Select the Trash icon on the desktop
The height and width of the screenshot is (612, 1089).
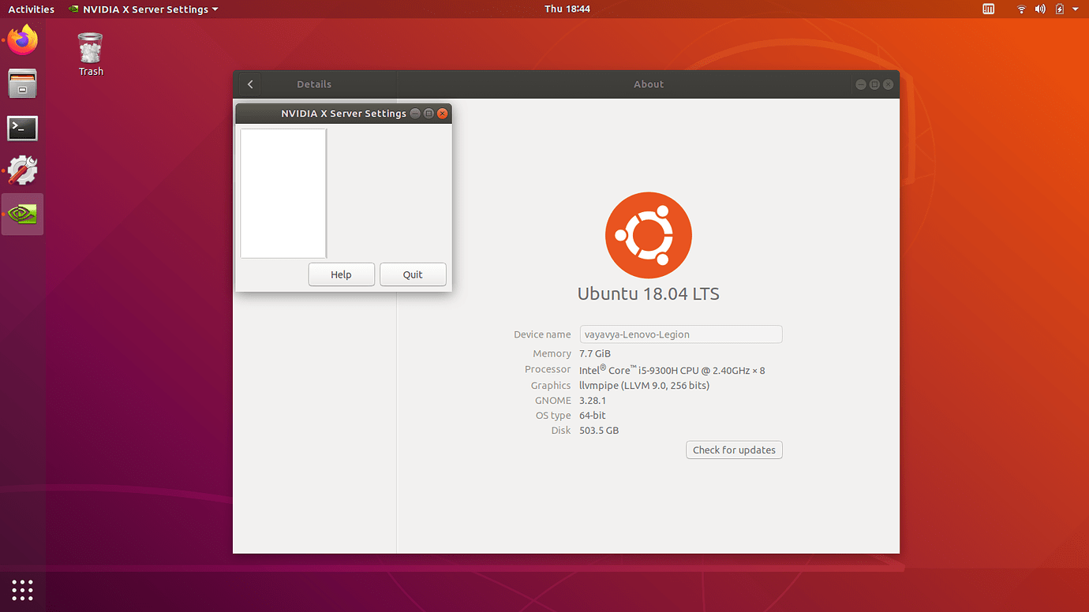point(91,54)
